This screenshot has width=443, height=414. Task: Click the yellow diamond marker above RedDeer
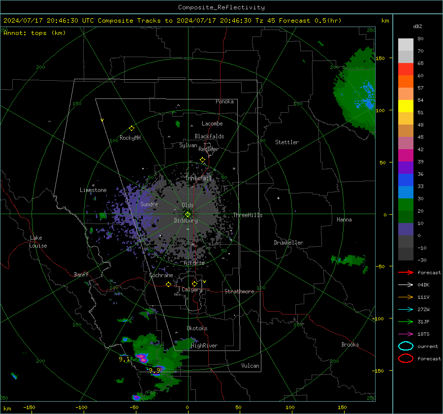click(202, 160)
